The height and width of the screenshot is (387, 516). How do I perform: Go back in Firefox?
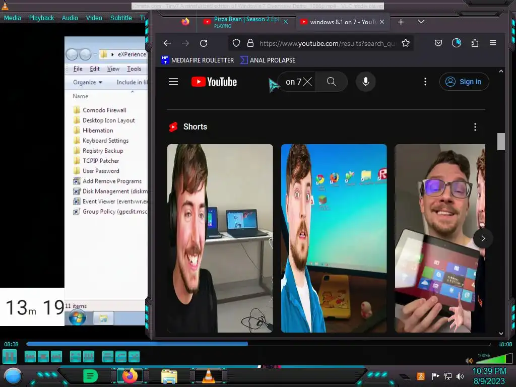pyautogui.click(x=167, y=43)
